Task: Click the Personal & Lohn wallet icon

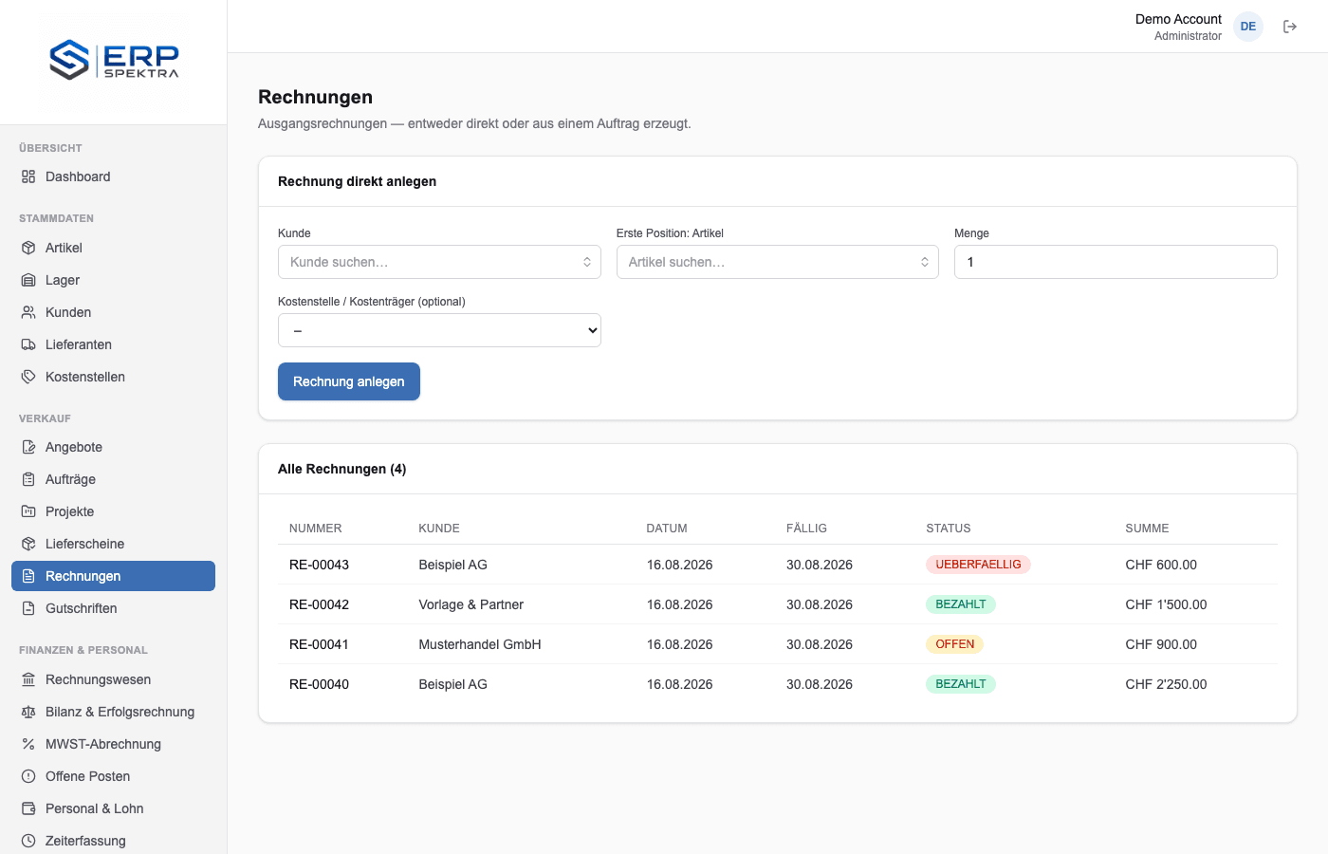Action: [x=28, y=808]
